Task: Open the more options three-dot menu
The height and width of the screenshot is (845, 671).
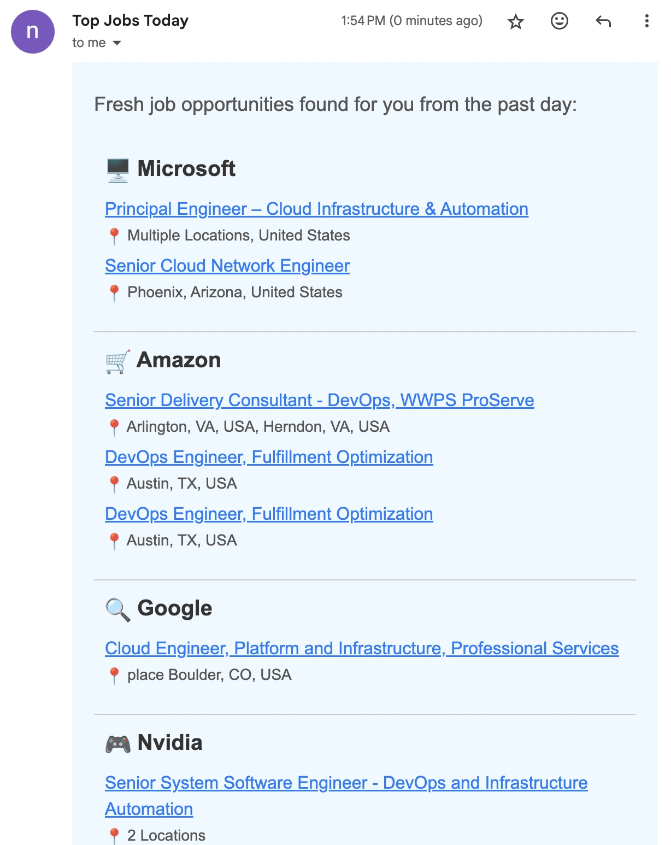Action: click(646, 22)
